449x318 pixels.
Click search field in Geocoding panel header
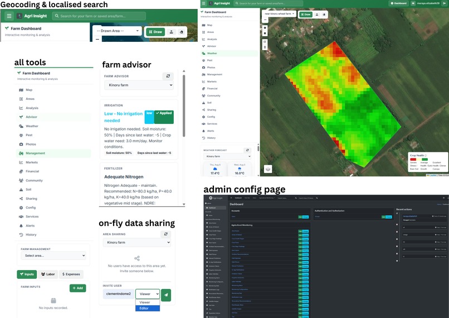coord(99,16)
